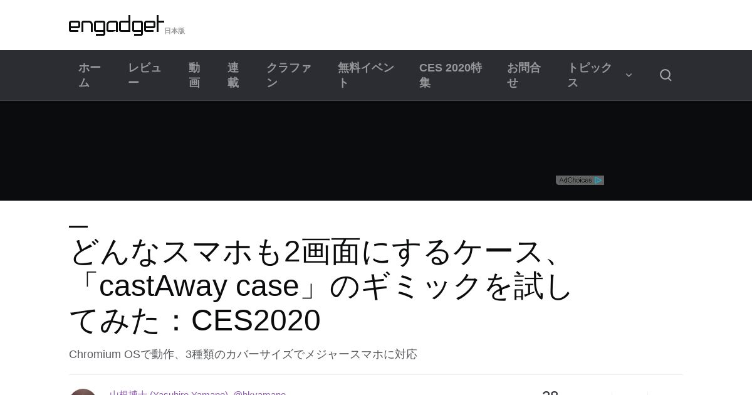Open the CES 2020特集 page
The width and height of the screenshot is (752, 395).
(x=451, y=75)
